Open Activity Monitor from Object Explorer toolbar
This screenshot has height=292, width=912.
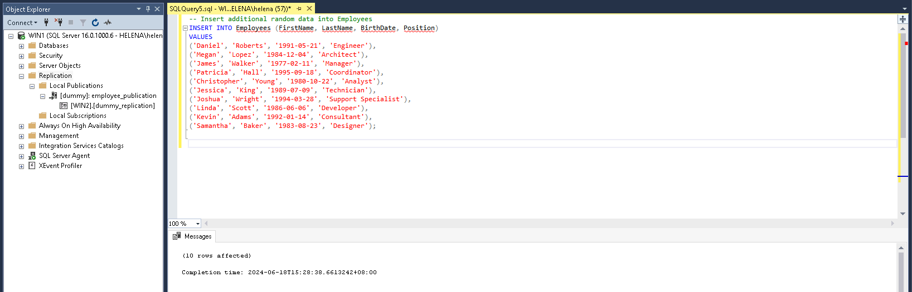coord(108,22)
